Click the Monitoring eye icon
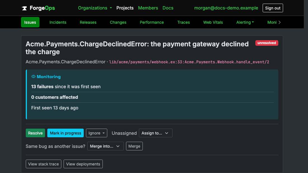Image resolution: width=308 pixels, height=173 pixels. pos(33,76)
